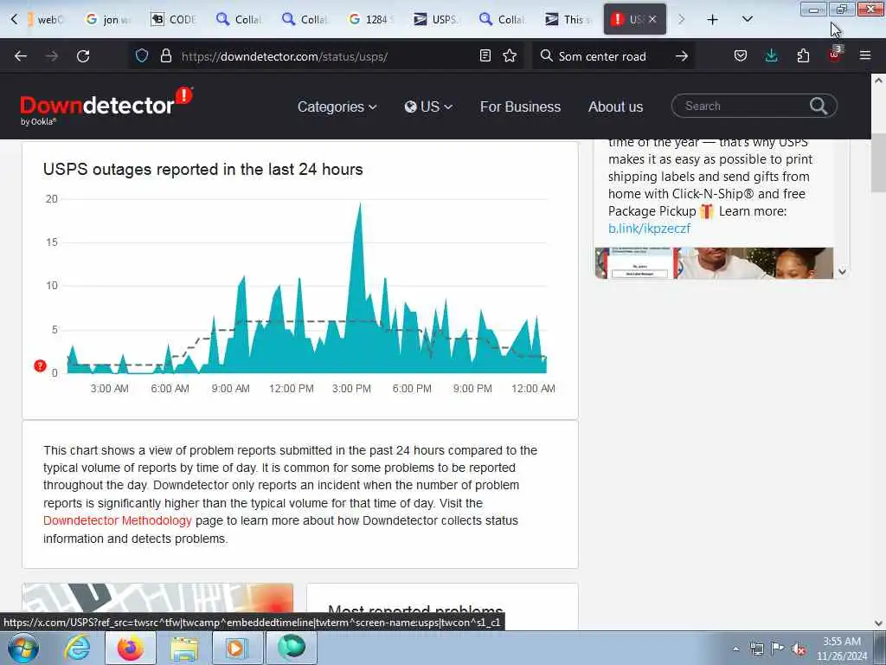
Task: Open the About us link
Action: coord(615,107)
